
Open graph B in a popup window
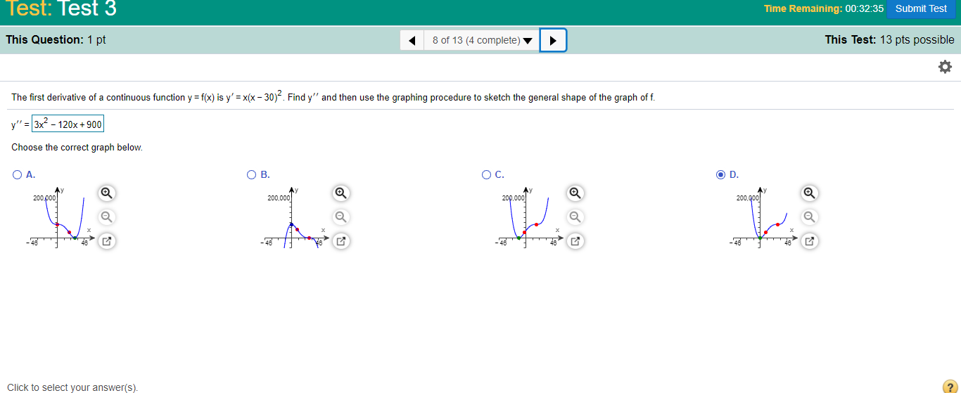coord(341,241)
